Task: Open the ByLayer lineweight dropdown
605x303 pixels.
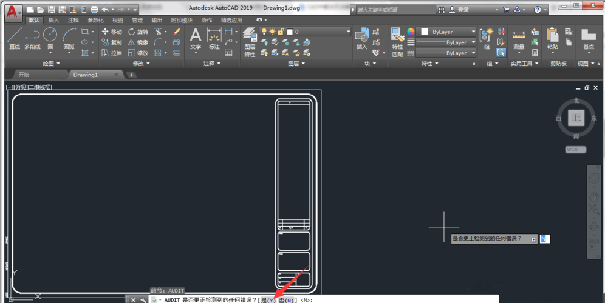Action: coord(473,42)
